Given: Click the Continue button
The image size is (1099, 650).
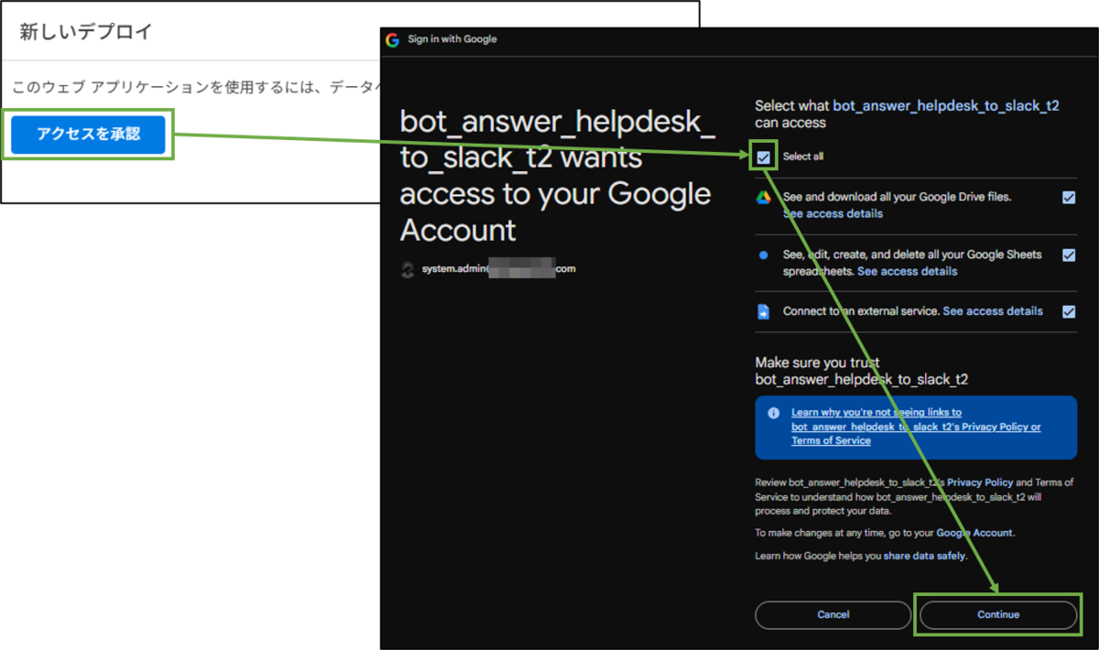Looking at the screenshot, I should coord(998,614).
